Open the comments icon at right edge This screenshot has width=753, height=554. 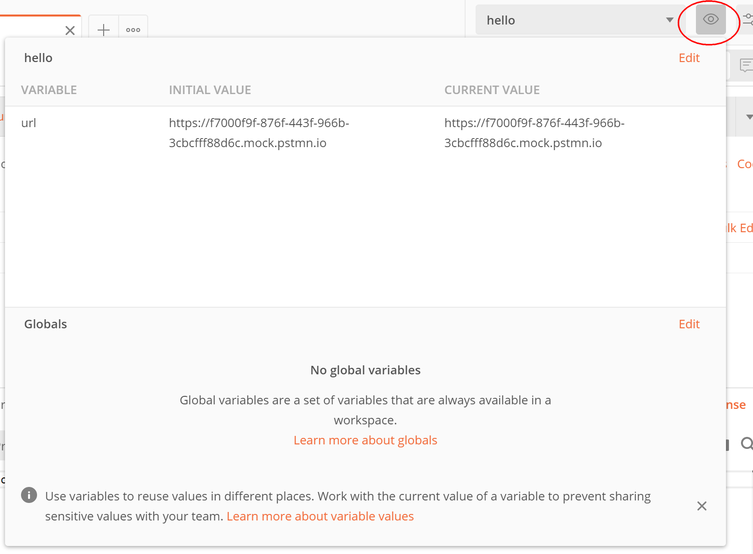tap(746, 66)
